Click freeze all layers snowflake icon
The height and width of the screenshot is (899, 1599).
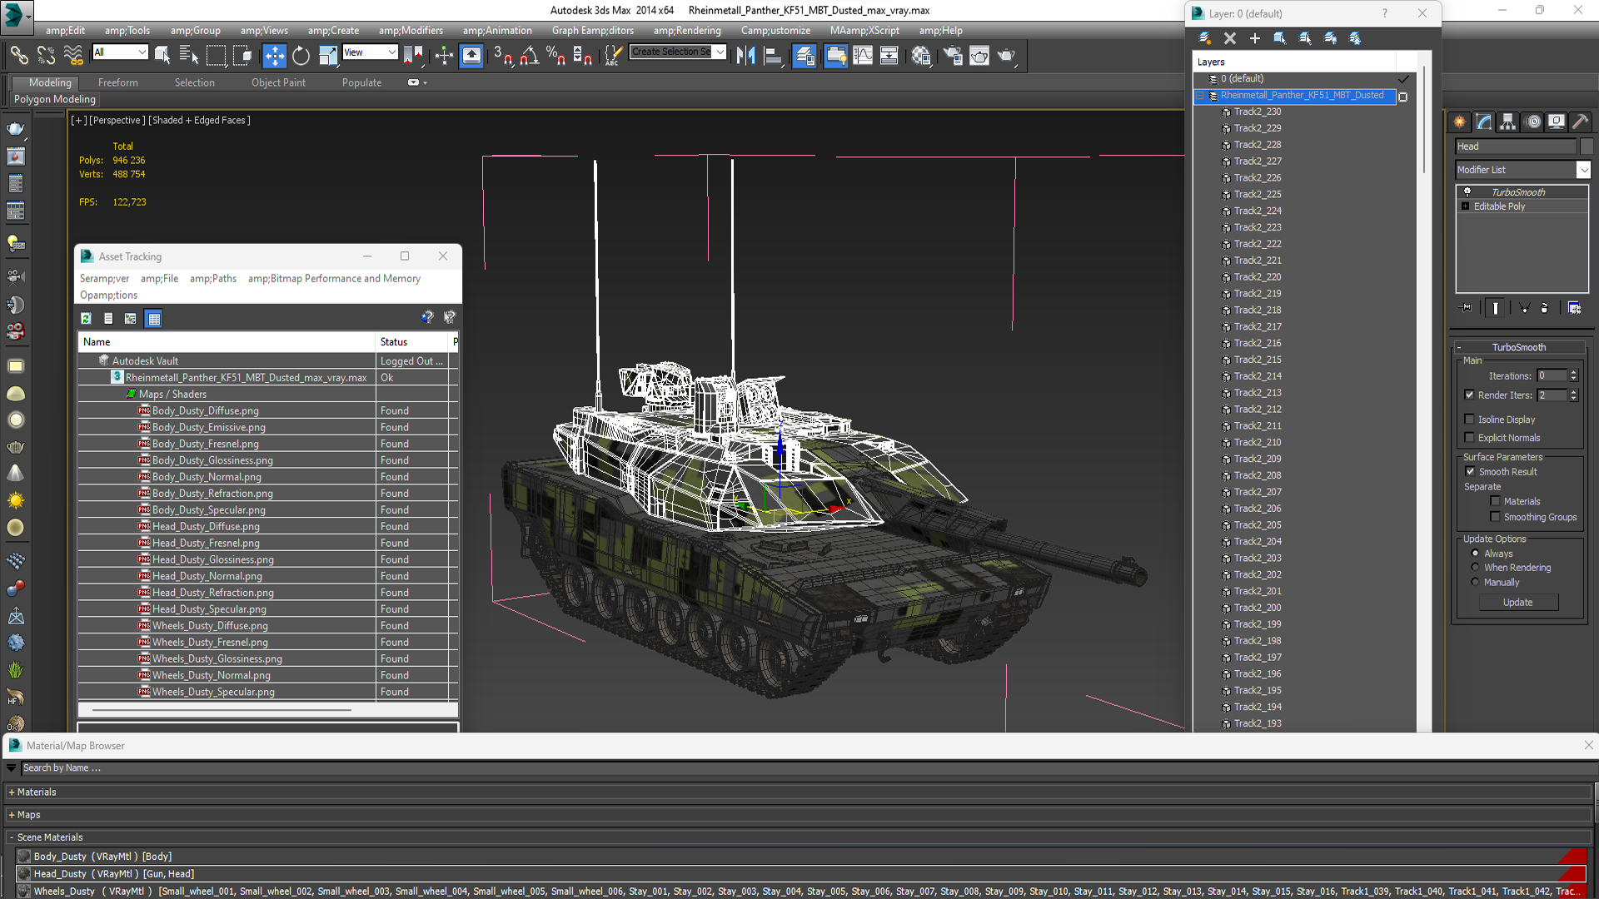point(1355,38)
